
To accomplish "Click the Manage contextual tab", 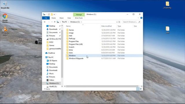I will 79,14.
